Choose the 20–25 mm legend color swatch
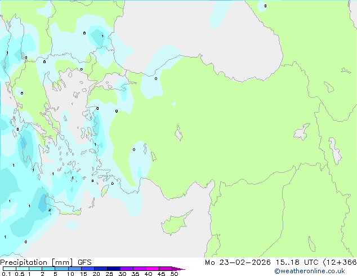The height and width of the screenshot is (276, 357). click(100, 269)
